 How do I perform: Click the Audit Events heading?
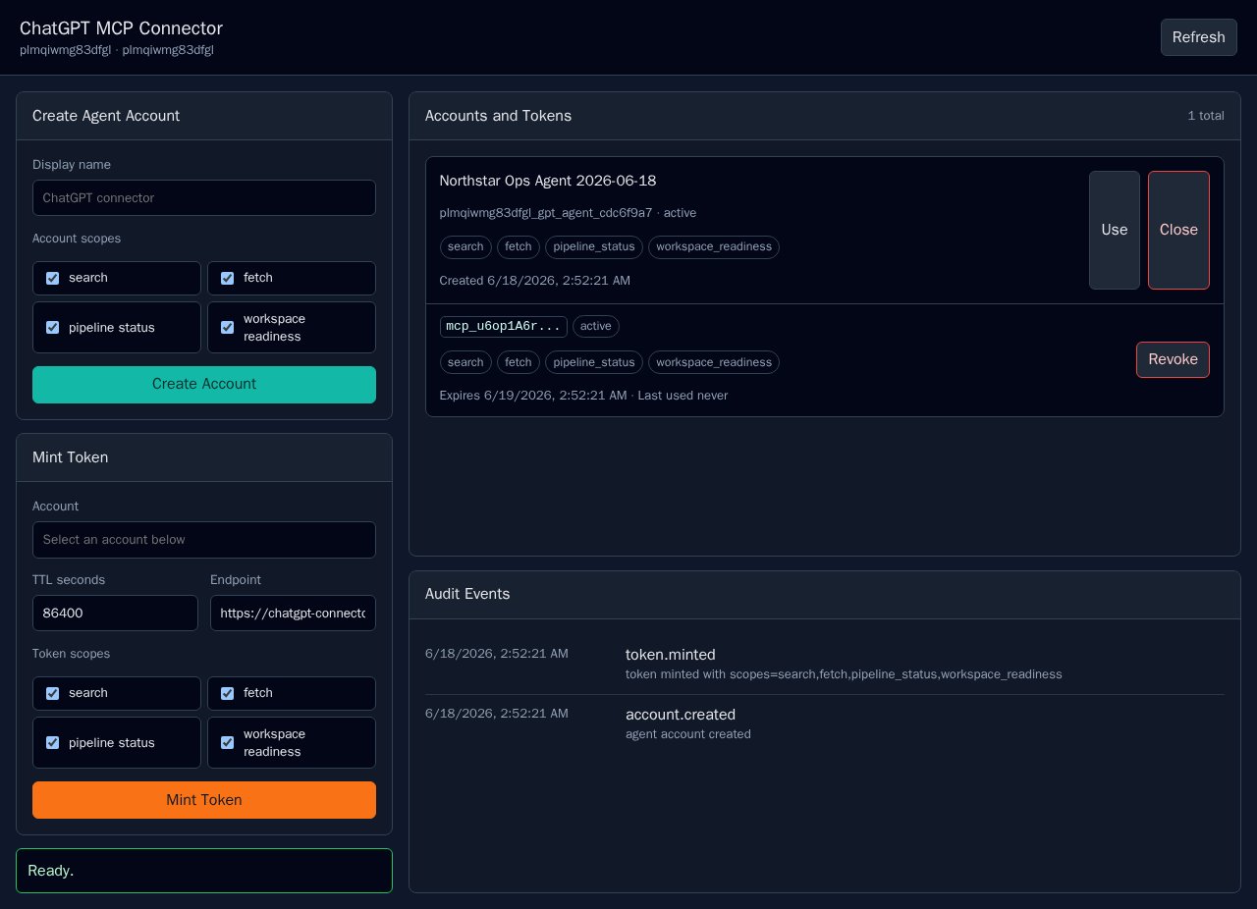pyautogui.click(x=467, y=594)
